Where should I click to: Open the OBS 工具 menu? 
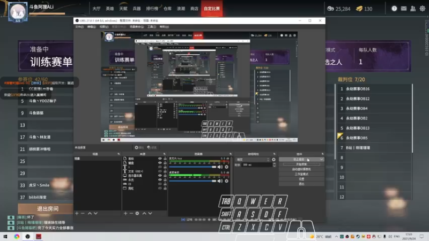coord(152,27)
